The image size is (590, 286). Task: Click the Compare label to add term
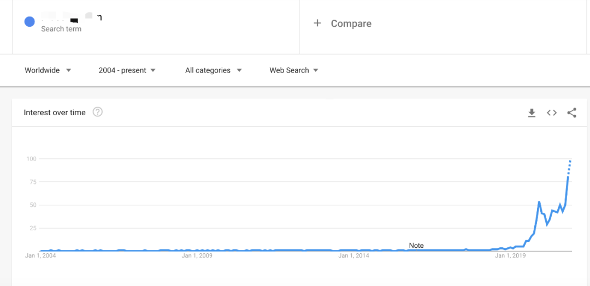pos(351,23)
